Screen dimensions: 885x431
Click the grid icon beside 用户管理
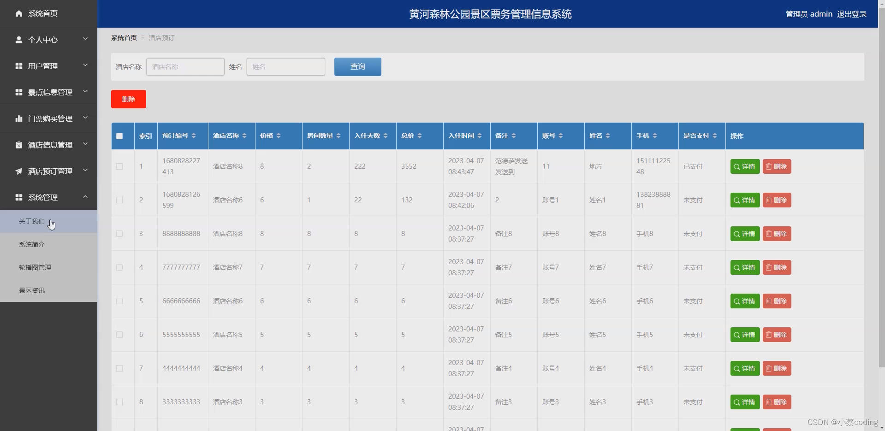19,66
